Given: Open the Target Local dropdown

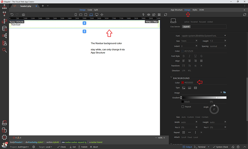Looking at the screenshot, I should click(x=45, y=147).
